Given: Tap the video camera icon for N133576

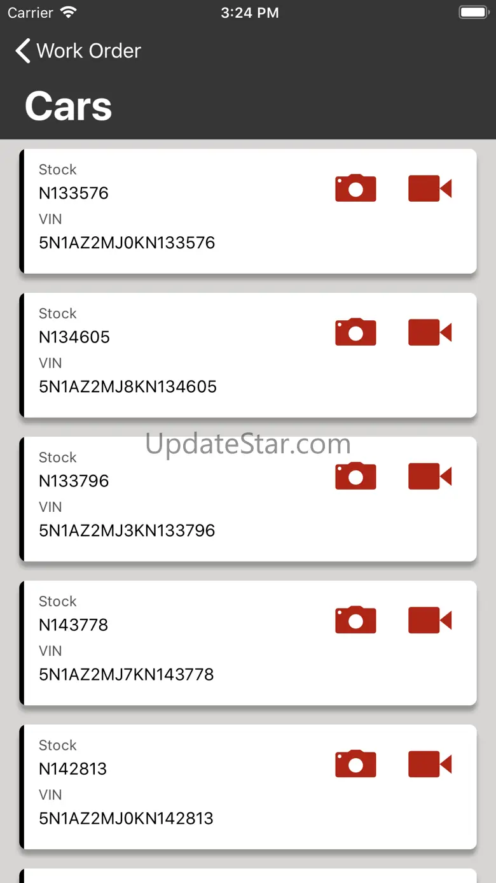Looking at the screenshot, I should coord(430,188).
